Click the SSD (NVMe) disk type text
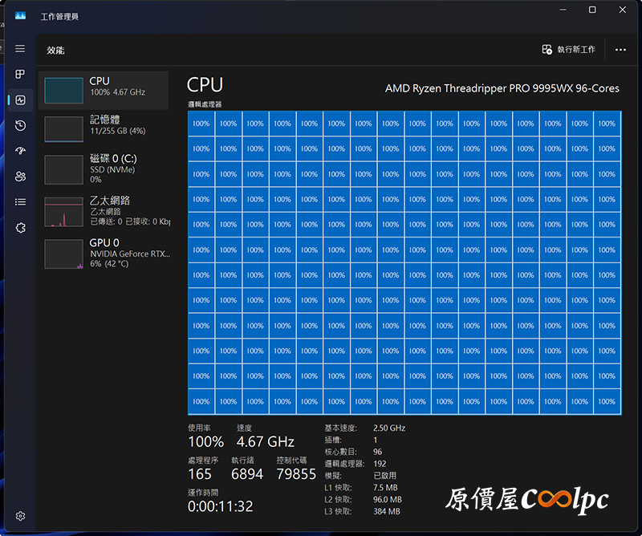 tap(112, 169)
